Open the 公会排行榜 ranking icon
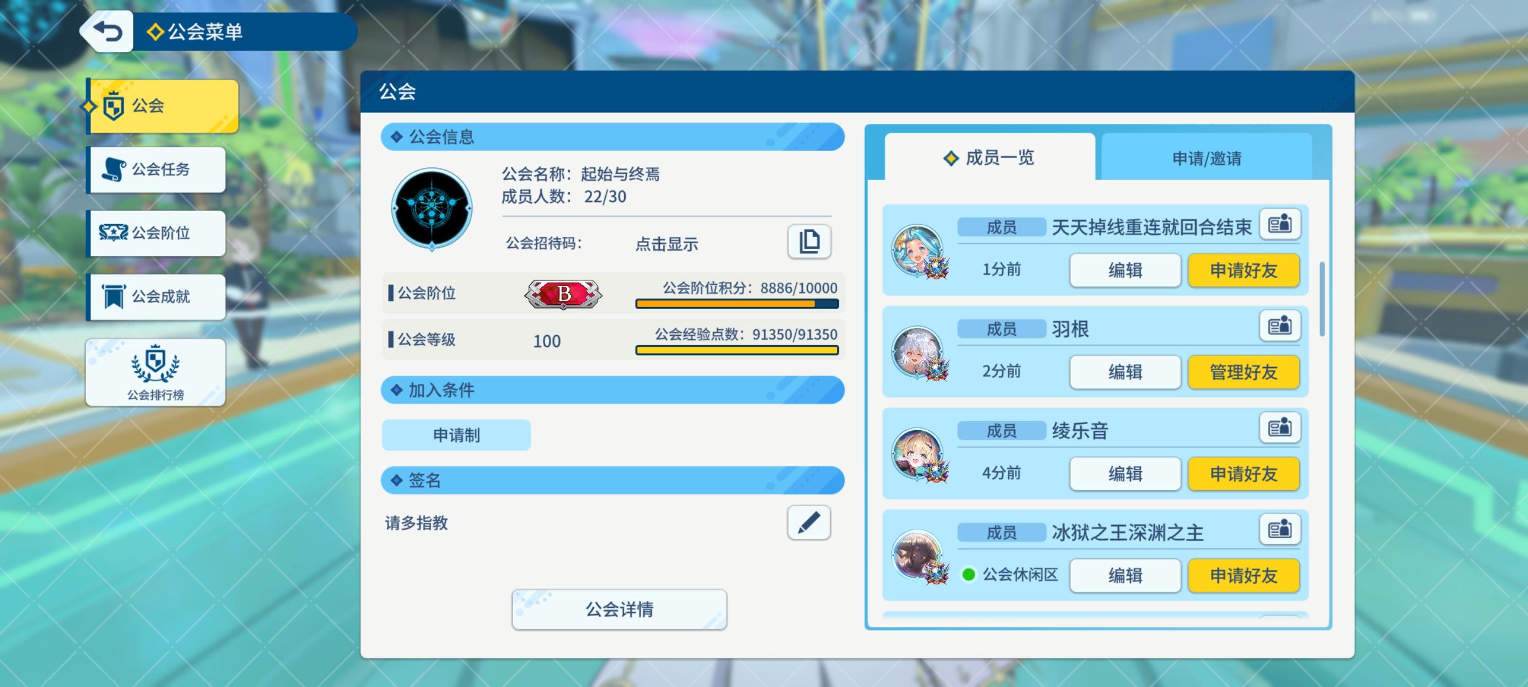1528x687 pixels. (x=156, y=373)
